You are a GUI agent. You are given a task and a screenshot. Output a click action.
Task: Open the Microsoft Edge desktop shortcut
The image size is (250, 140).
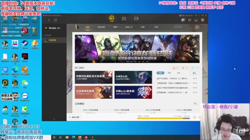15,72
